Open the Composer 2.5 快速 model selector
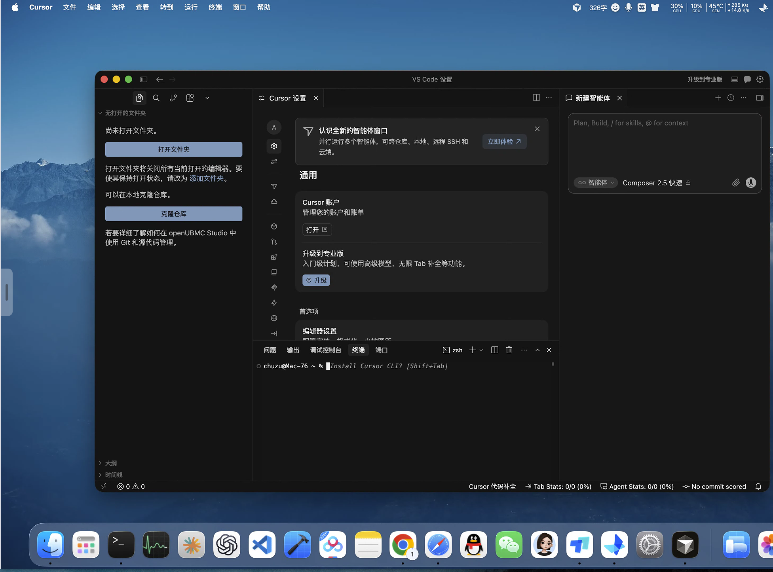Image resolution: width=773 pixels, height=572 pixels. [x=657, y=183]
